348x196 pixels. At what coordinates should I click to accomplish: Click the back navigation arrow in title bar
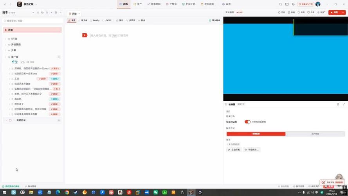pos(5,4)
